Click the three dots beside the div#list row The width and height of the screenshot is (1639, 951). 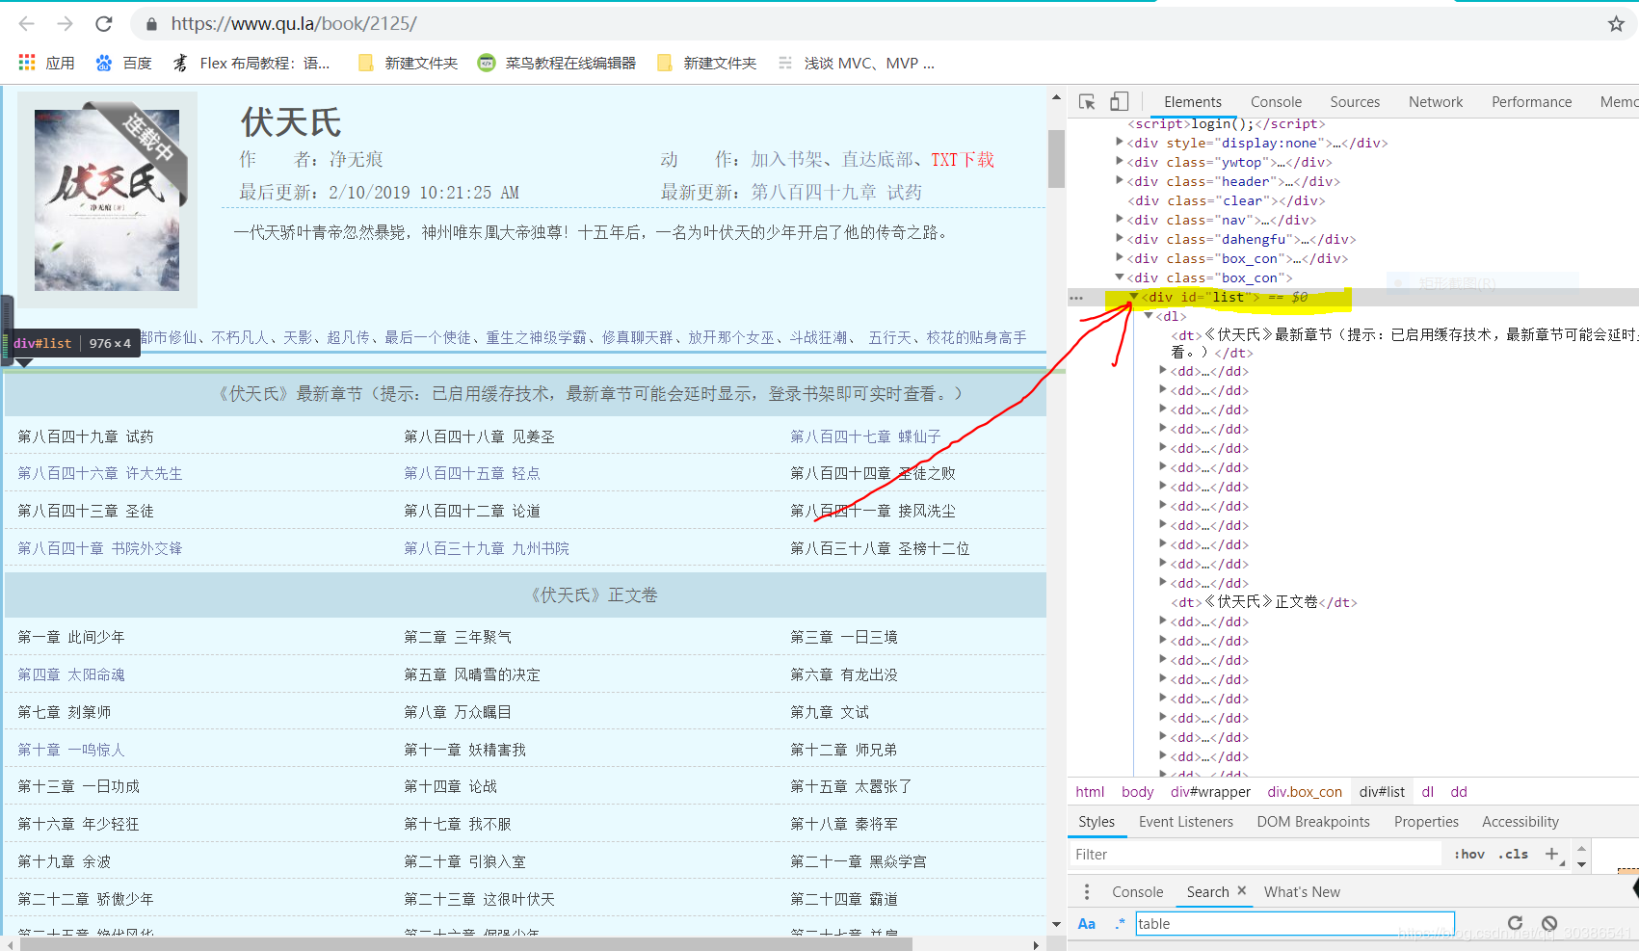pyautogui.click(x=1077, y=298)
